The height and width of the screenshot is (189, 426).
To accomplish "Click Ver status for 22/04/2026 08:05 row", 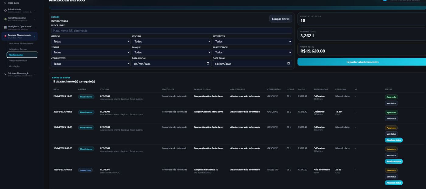I will tap(391, 119).
